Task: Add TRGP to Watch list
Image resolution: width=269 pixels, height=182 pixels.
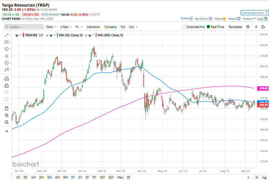Action: 234,19
